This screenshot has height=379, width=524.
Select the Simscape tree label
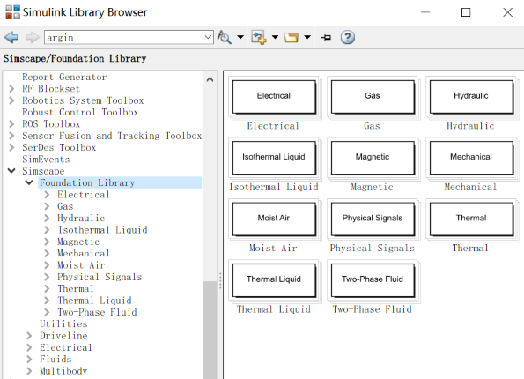click(x=43, y=171)
